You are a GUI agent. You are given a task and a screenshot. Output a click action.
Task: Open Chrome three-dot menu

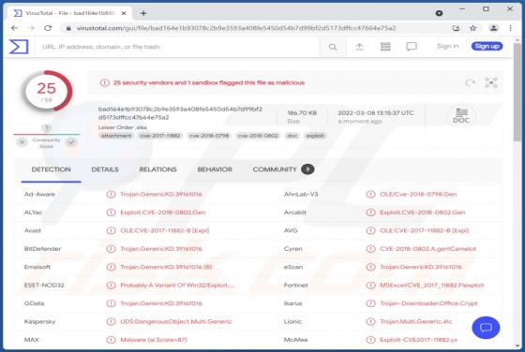(x=510, y=28)
